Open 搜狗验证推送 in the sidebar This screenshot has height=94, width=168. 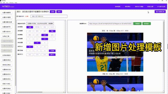click(7, 65)
